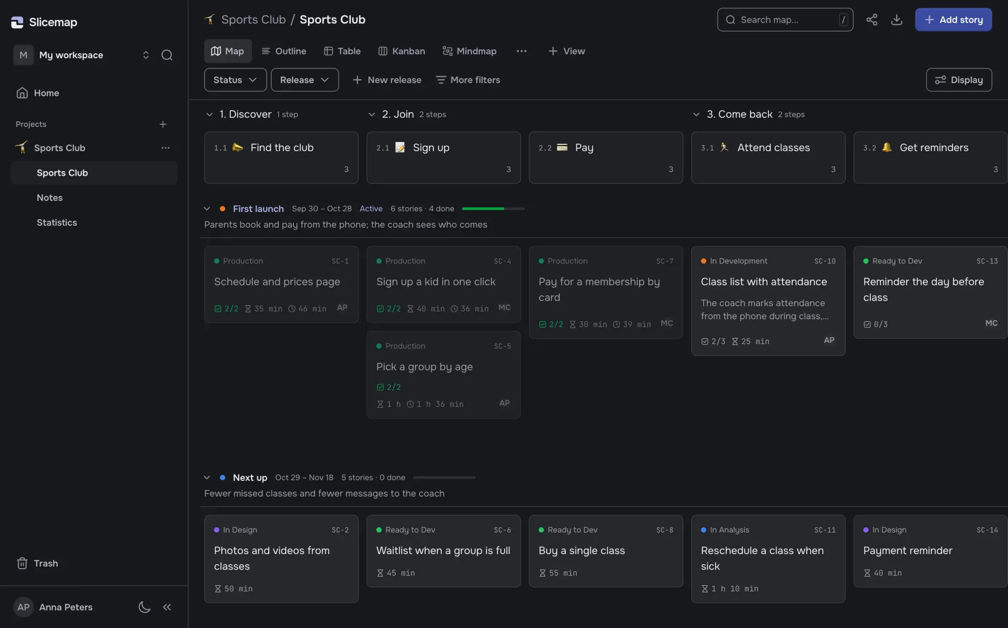Click Next up progress bar
This screenshot has height=628, width=1008.
click(444, 477)
